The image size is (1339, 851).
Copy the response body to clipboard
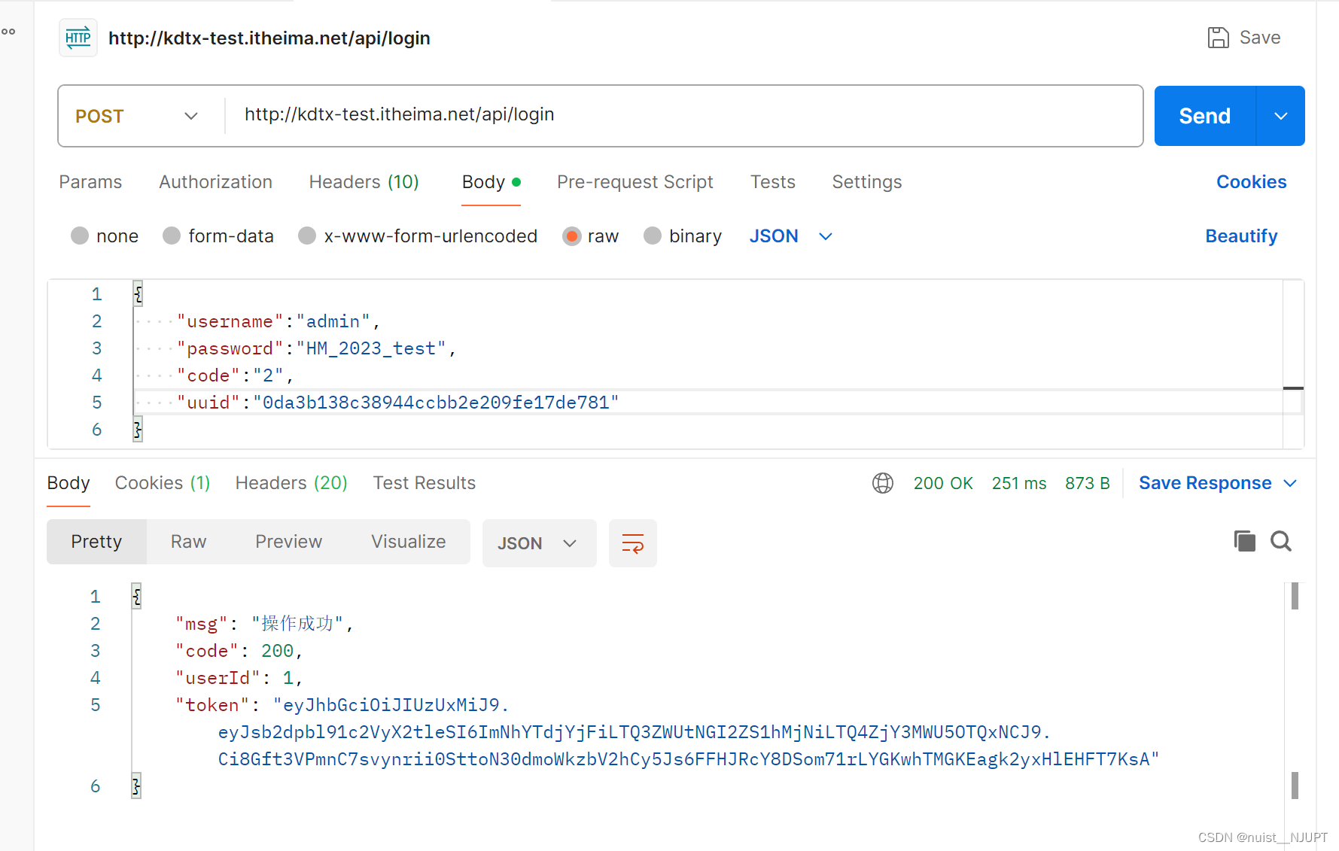point(1244,541)
